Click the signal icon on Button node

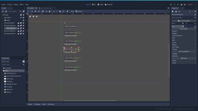(21, 18)
